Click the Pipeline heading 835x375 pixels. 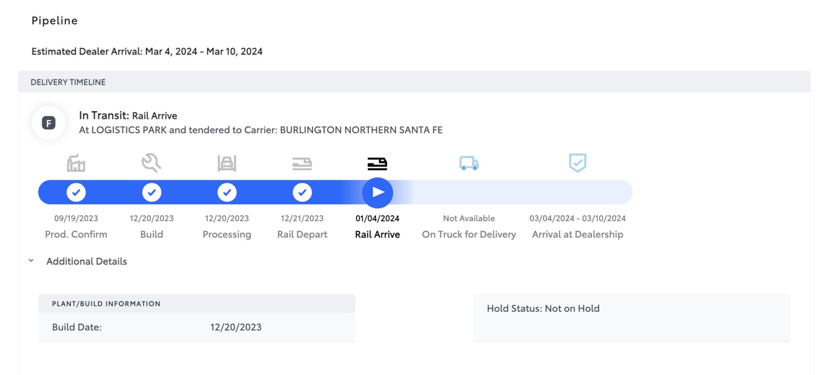point(54,21)
